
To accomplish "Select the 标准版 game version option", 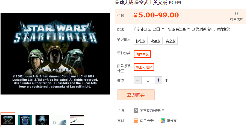I will point(141,41).
